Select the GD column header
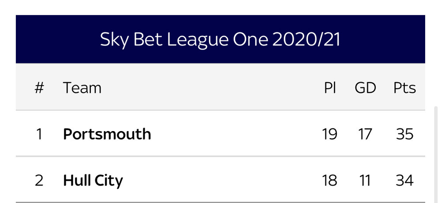This screenshot has height=203, width=441. (x=365, y=87)
